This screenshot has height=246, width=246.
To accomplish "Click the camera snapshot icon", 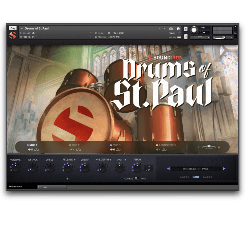I will pos(171,29).
